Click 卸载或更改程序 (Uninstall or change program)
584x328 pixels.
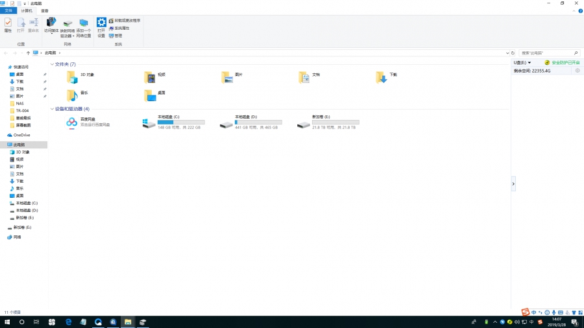[127, 21]
